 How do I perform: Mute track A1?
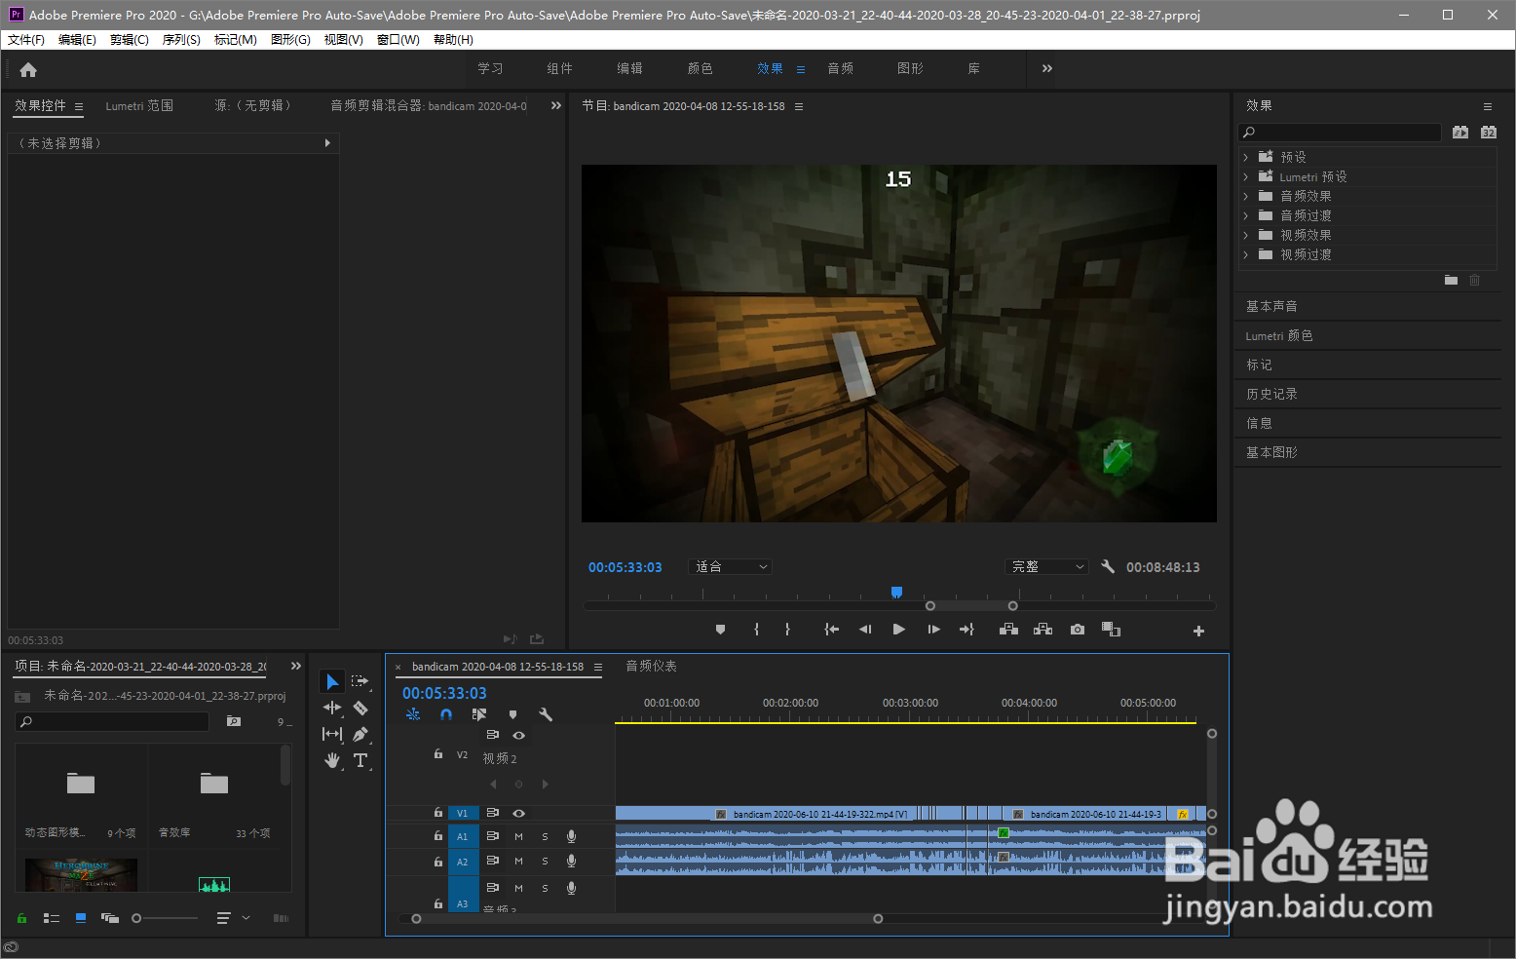point(518,836)
